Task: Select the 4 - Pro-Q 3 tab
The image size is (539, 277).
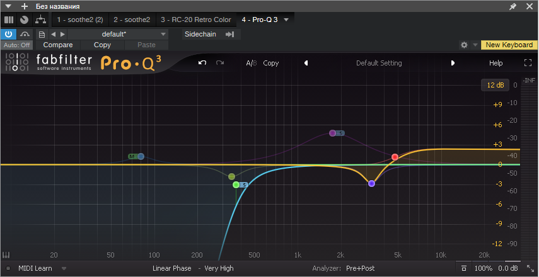Action: point(260,20)
